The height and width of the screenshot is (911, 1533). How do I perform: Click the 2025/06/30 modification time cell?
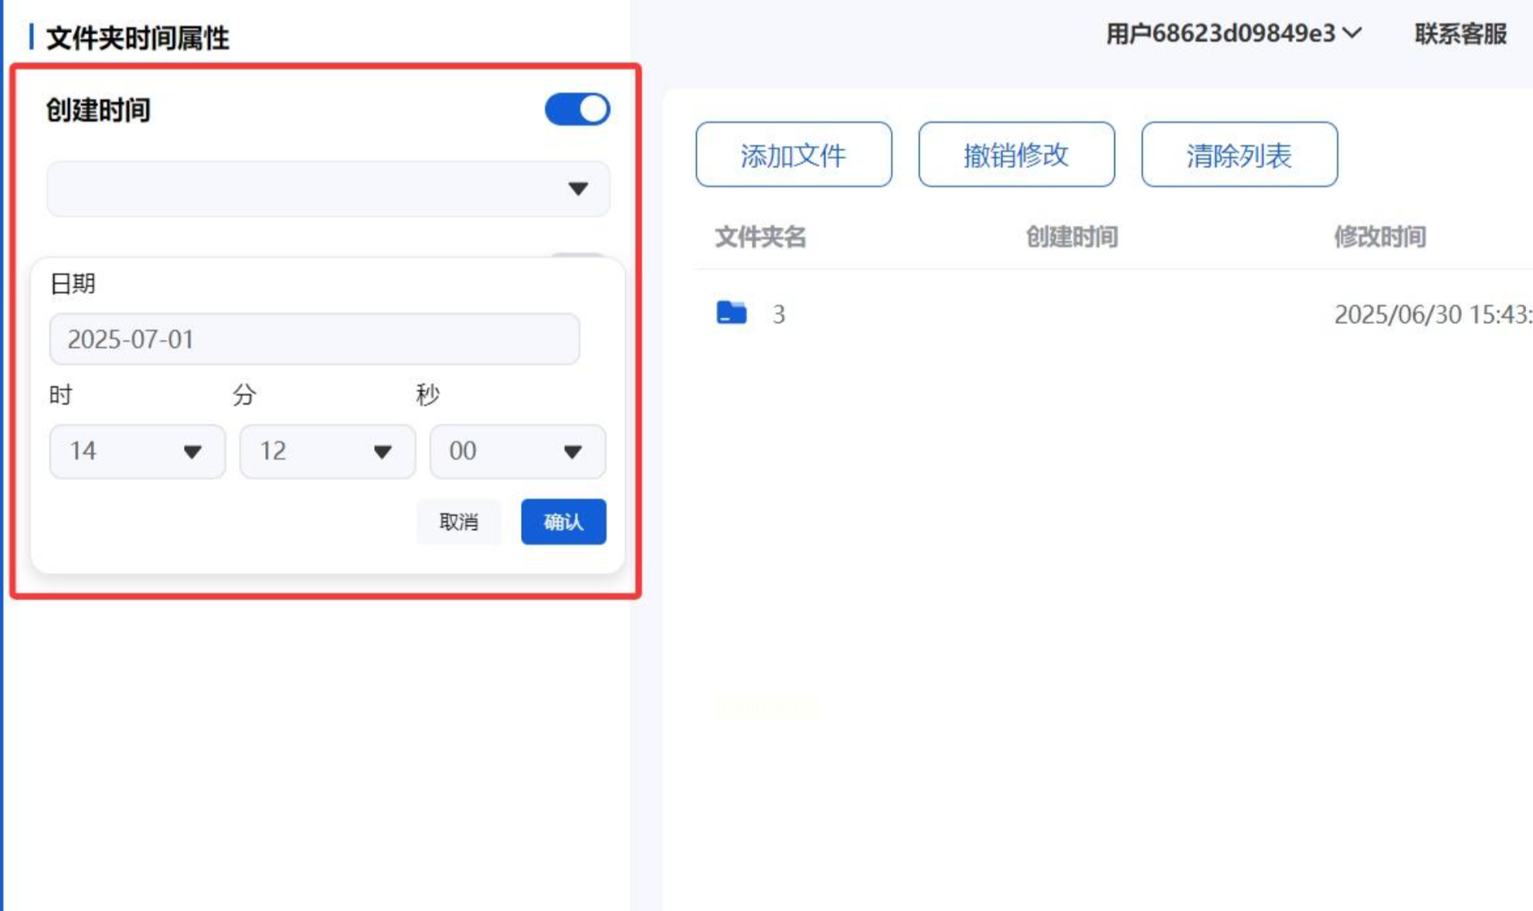pyautogui.click(x=1432, y=314)
